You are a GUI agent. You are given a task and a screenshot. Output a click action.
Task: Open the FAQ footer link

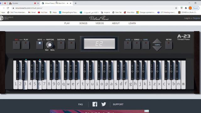point(80,105)
